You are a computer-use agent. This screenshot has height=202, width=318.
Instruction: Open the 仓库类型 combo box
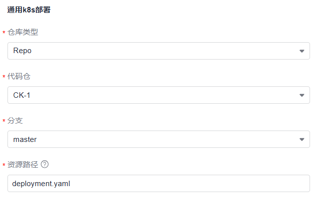click(x=159, y=51)
